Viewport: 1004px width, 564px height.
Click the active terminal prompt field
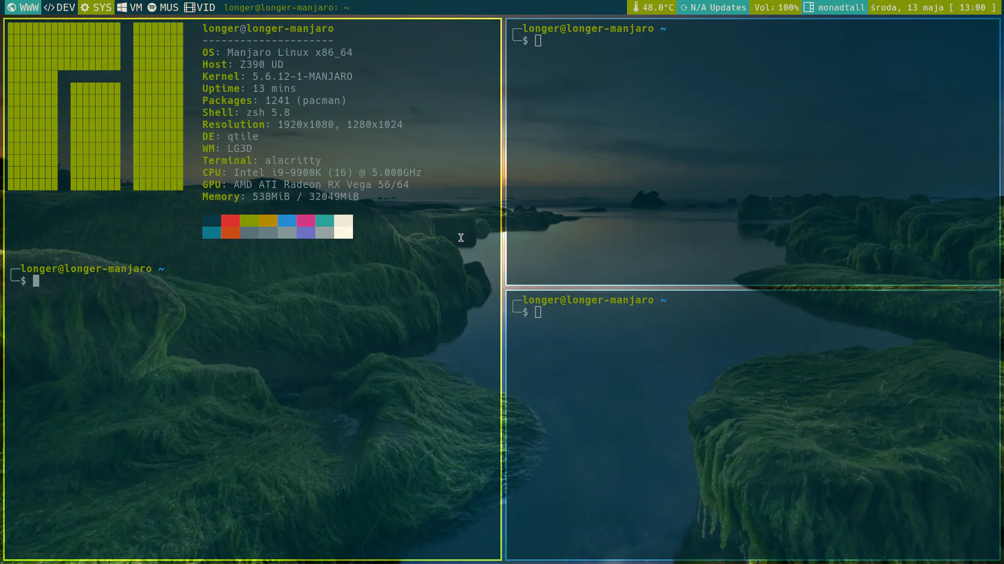[36, 281]
